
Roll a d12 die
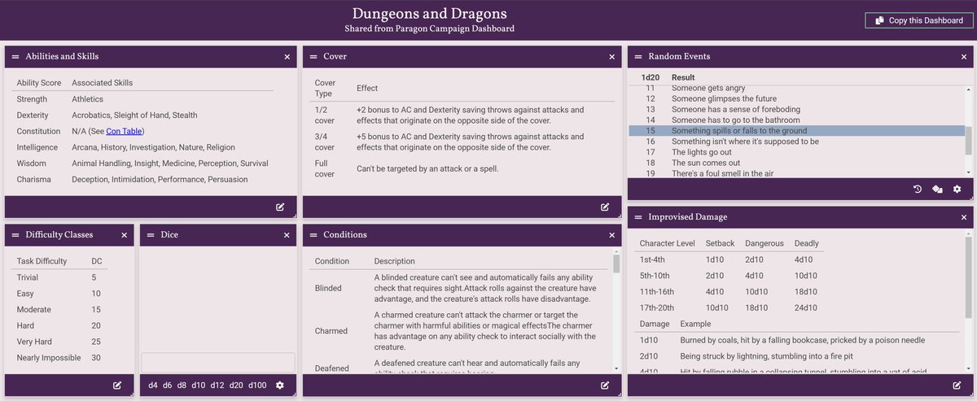(217, 385)
